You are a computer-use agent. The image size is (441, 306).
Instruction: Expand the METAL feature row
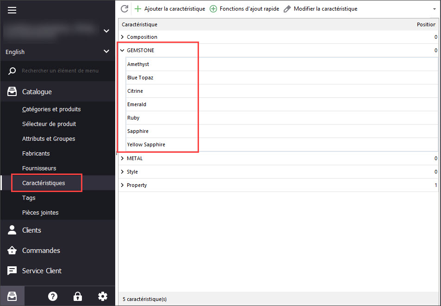point(122,158)
